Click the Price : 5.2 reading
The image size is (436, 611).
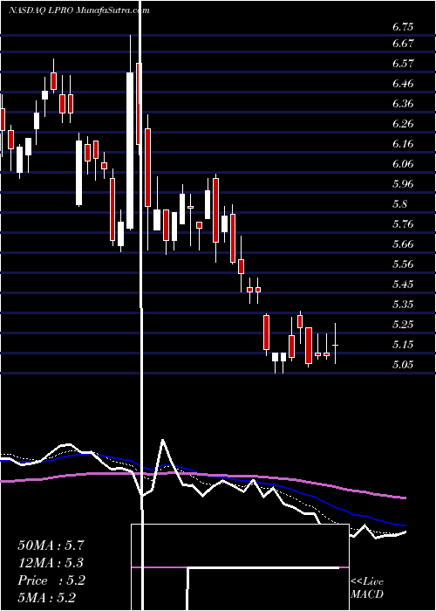tap(51, 580)
